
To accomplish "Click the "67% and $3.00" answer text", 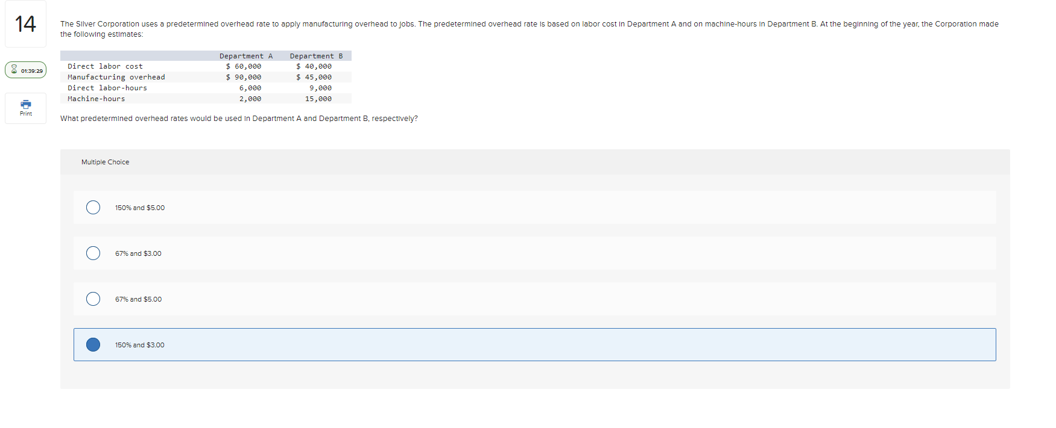I will pos(138,253).
